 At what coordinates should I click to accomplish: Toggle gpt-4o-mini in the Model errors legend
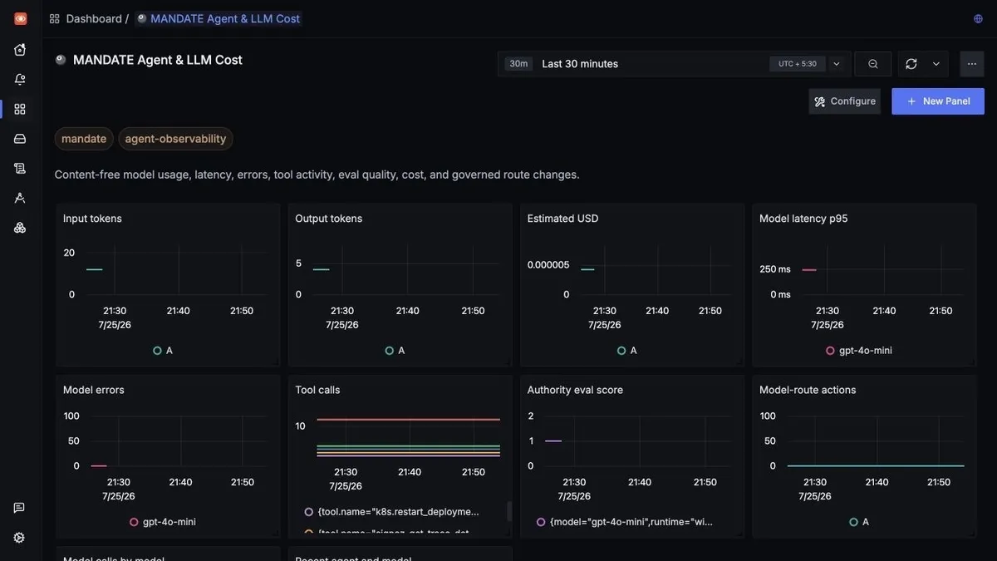[x=163, y=522]
